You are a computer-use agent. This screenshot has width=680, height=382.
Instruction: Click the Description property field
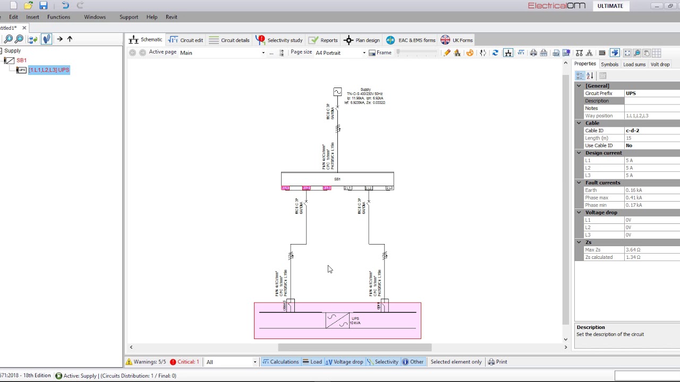click(x=652, y=101)
